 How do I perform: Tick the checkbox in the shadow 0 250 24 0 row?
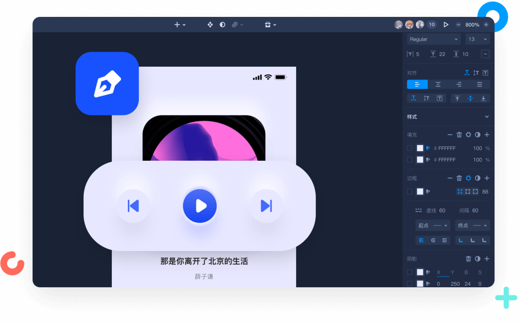coord(410,284)
